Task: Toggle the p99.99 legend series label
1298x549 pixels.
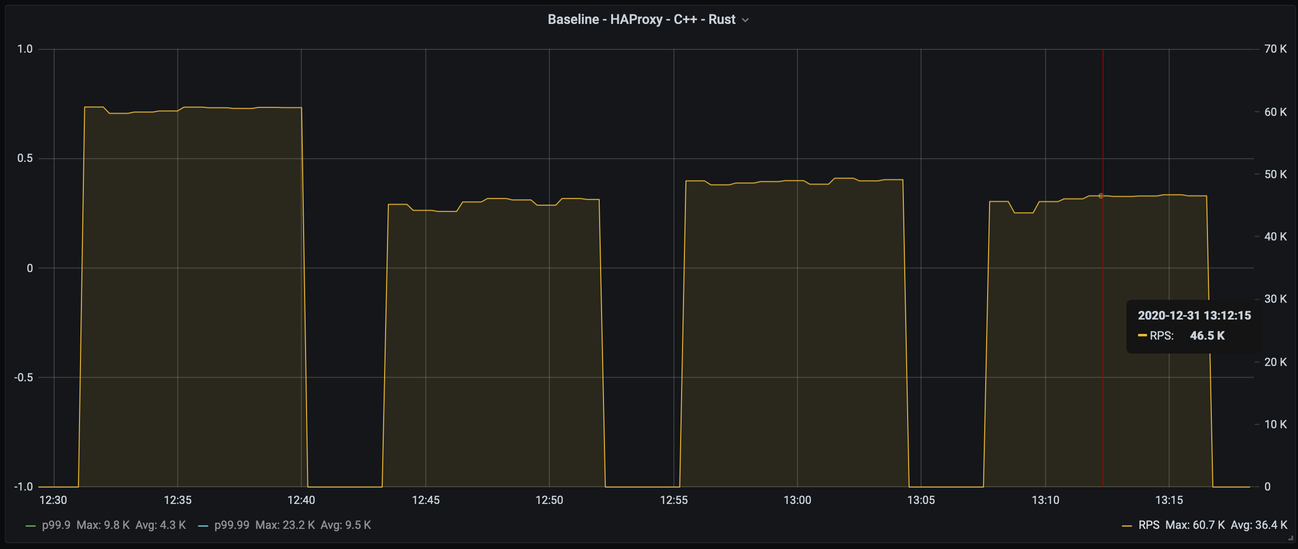Action: tap(231, 525)
